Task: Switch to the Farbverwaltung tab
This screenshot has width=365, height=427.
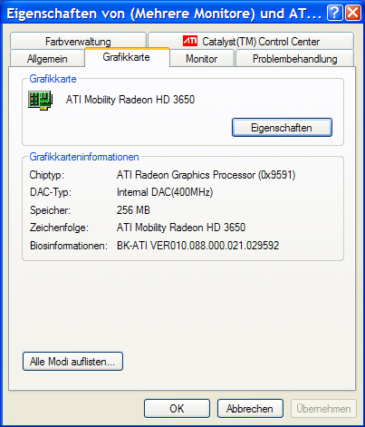Action: tap(78, 41)
